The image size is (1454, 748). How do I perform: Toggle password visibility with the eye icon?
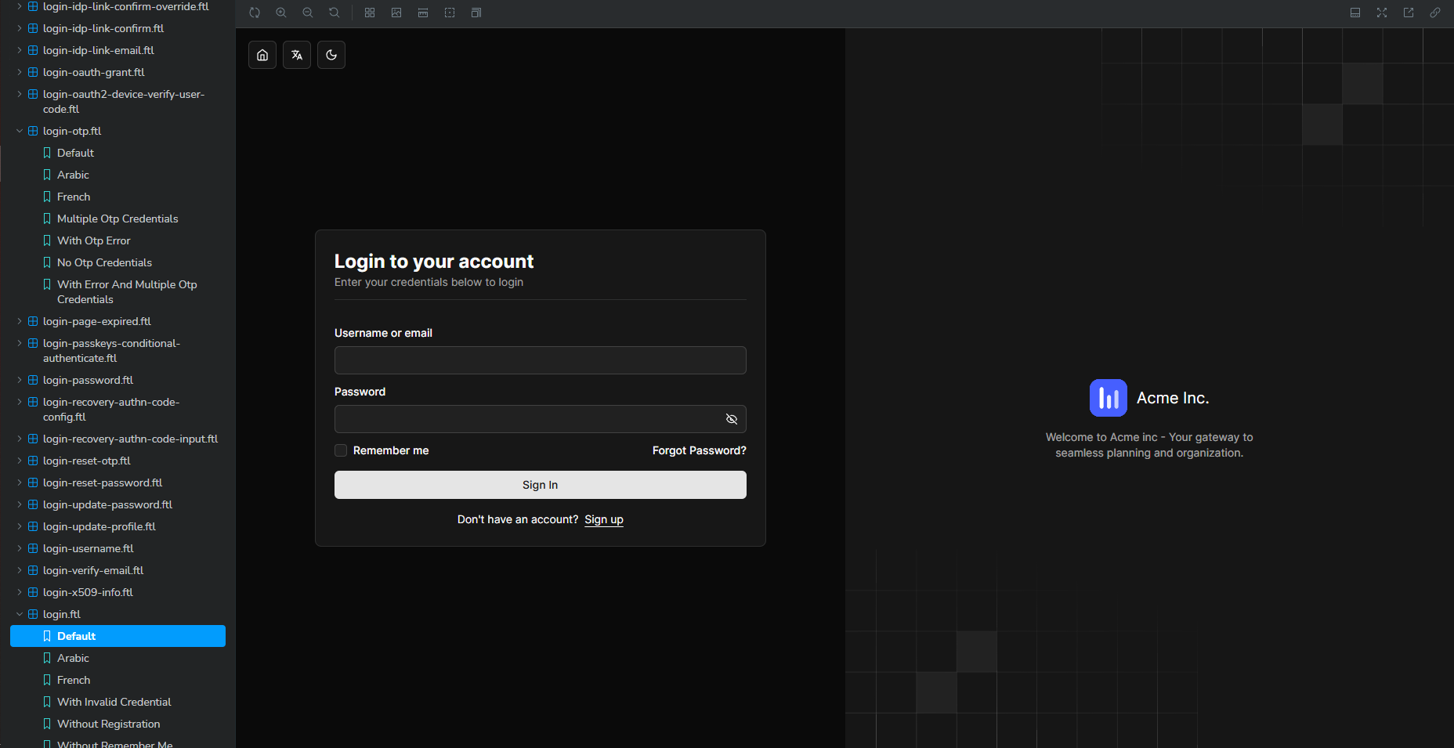(731, 419)
